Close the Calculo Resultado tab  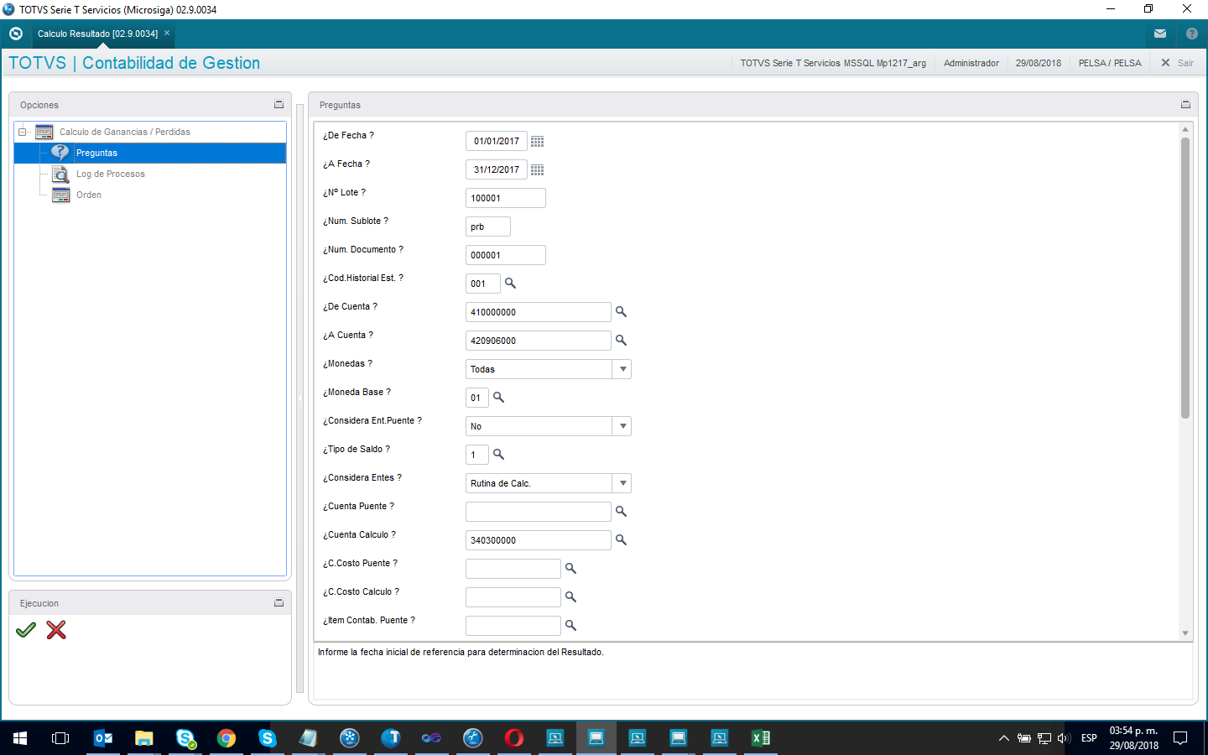click(x=167, y=33)
